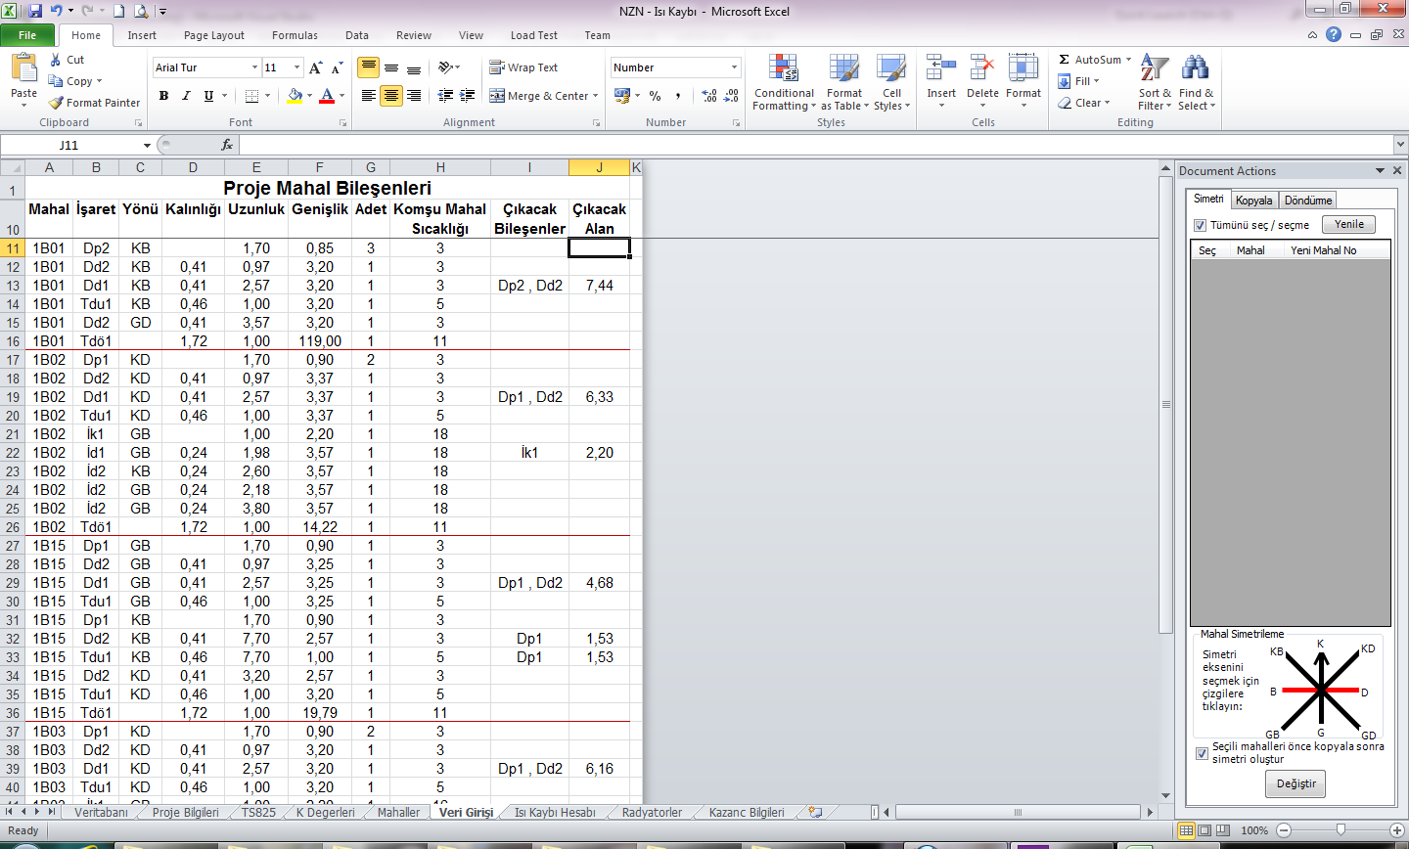Click the AutoSum icon

click(1065, 60)
